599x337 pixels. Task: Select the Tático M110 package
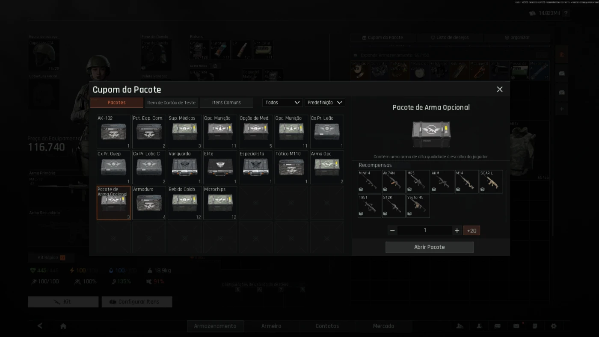pyautogui.click(x=291, y=167)
